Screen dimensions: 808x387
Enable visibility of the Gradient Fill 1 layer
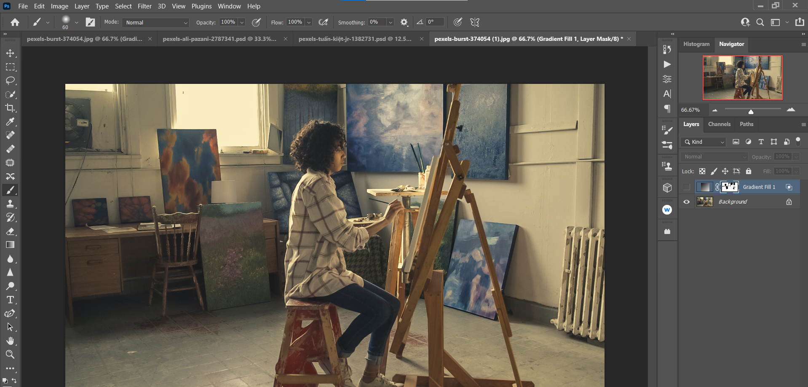[x=687, y=187]
